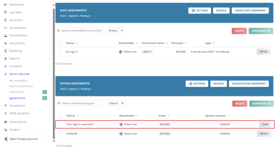Viewport: 276px width, 150px height.
Task: Click the Compliance check icon
Action: click(x=5, y=106)
